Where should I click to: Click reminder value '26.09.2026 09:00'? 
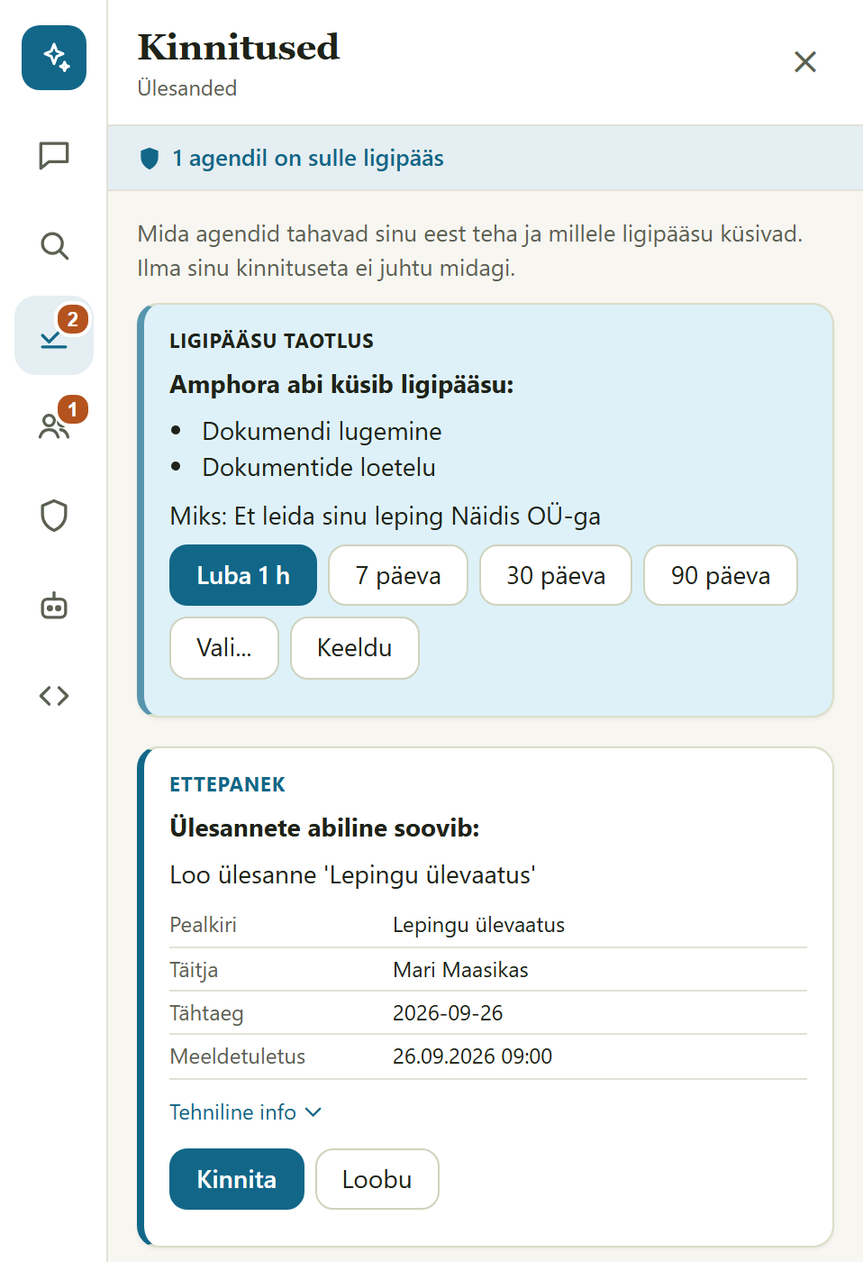pyautogui.click(x=472, y=1056)
